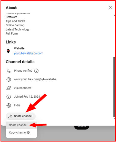Click the globe icon next to channel URL
The height and width of the screenshot is (142, 116).
click(x=9, y=79)
